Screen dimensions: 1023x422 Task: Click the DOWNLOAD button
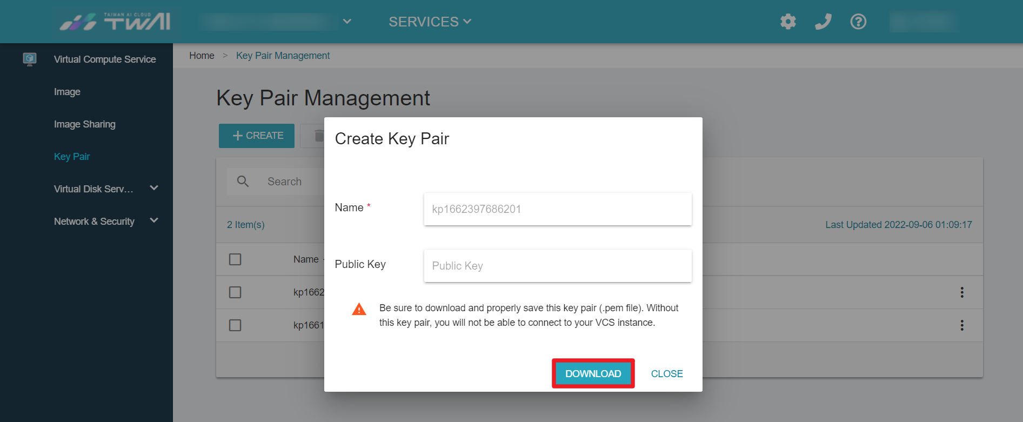[593, 373]
